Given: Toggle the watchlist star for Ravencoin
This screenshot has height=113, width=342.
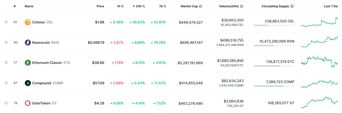Looking at the screenshot, I should (x=6, y=43).
